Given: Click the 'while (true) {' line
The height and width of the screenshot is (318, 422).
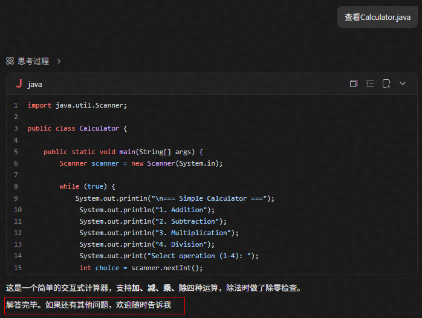Looking at the screenshot, I should click(x=87, y=186).
